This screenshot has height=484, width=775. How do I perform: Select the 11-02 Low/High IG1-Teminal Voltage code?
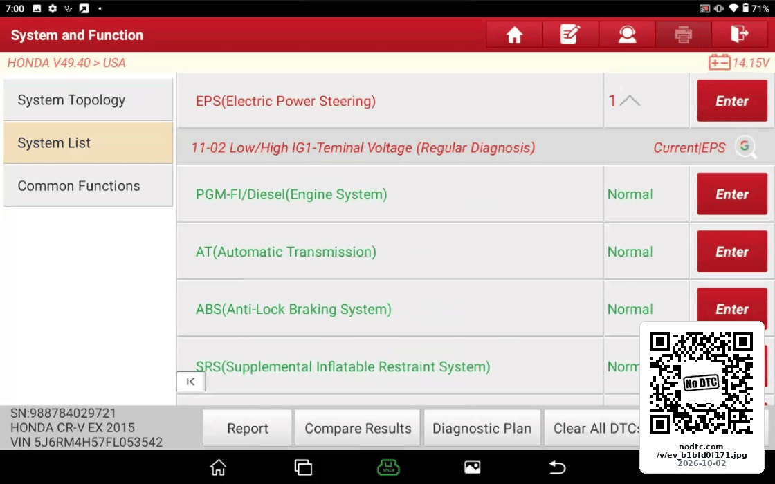click(363, 148)
